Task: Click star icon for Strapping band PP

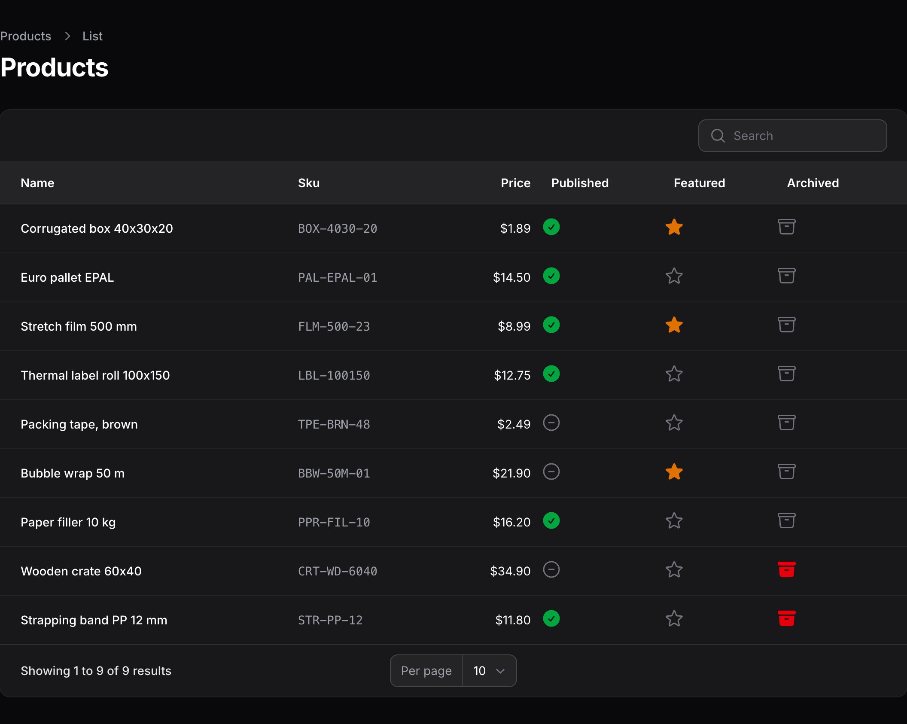Action: pos(674,619)
